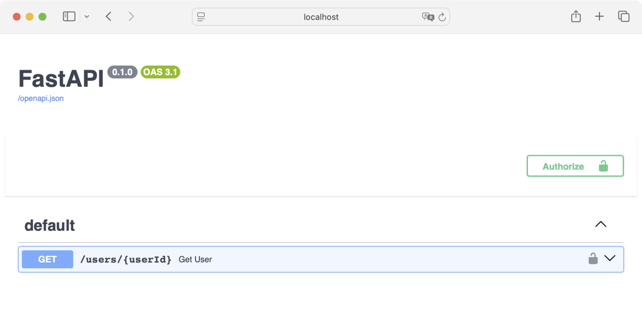Click the page reader icon in address bar
Image resolution: width=642 pixels, height=322 pixels.
click(201, 17)
